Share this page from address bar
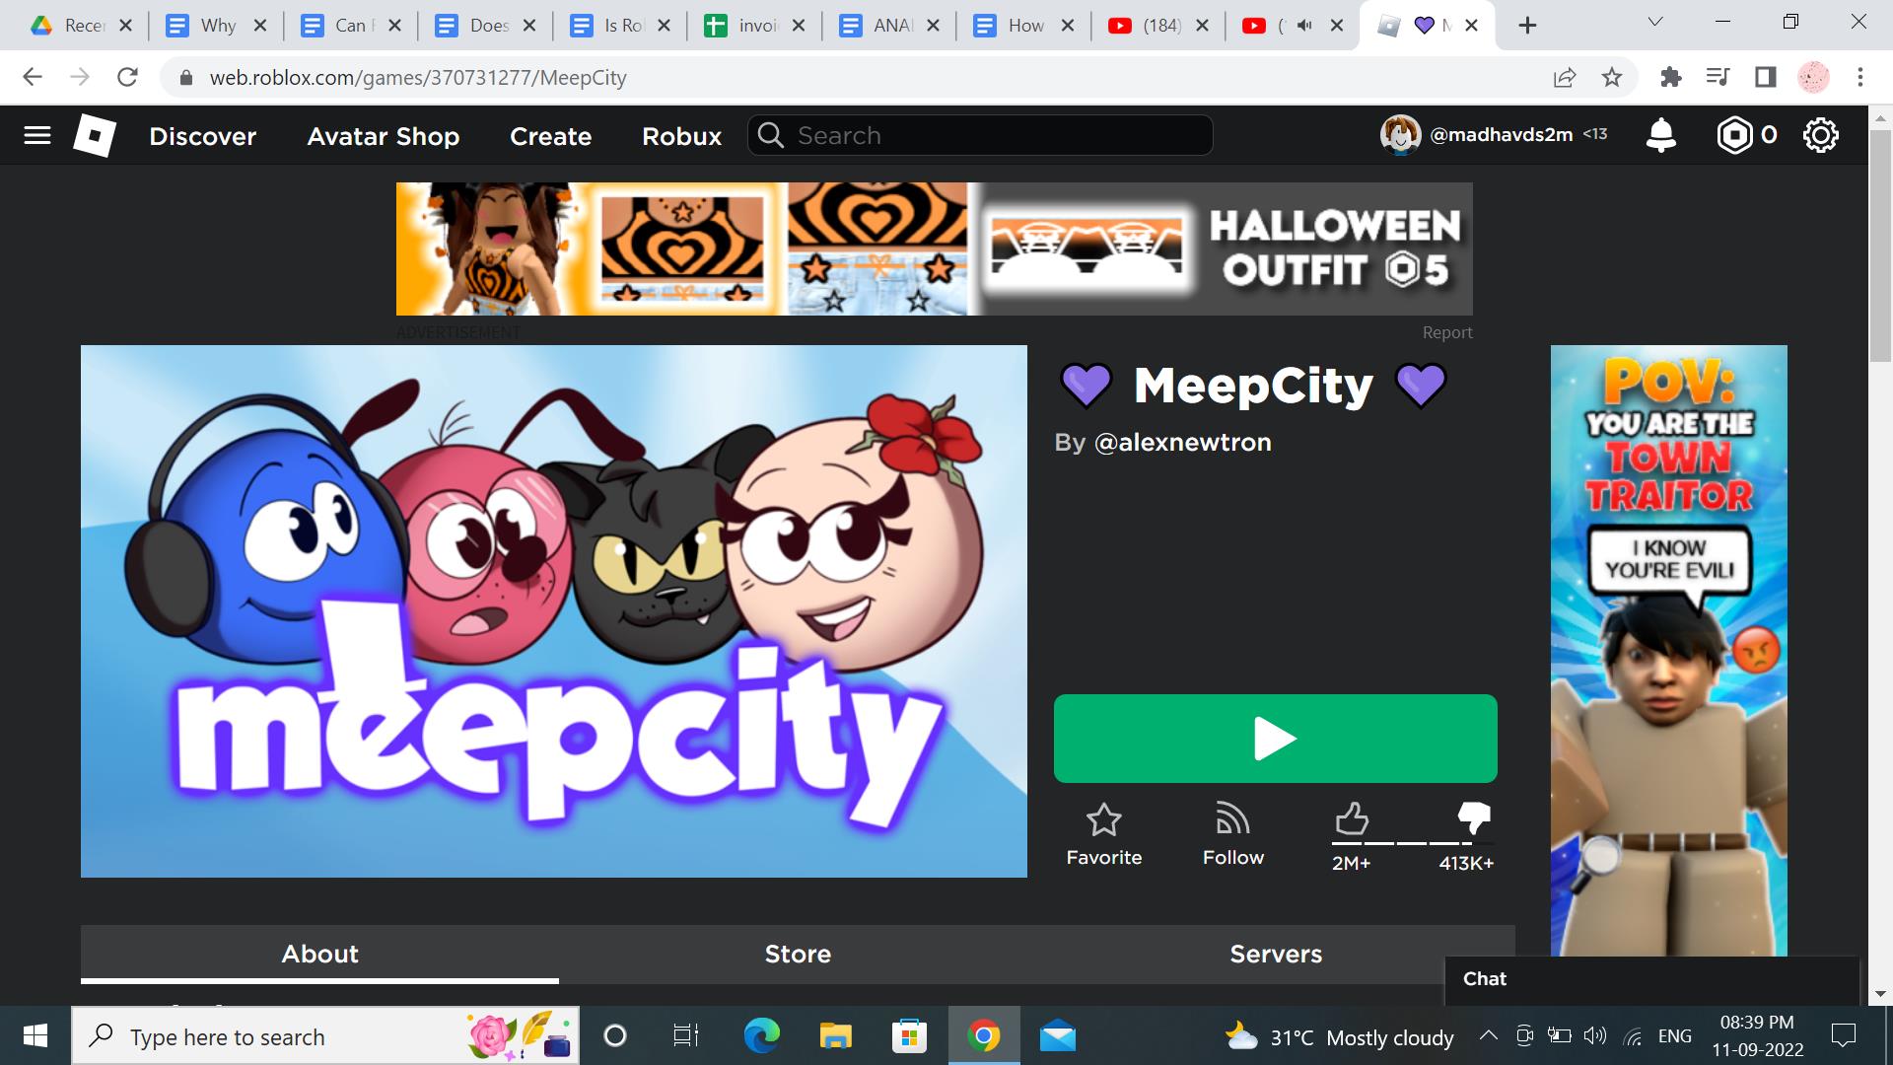 click(x=1565, y=77)
